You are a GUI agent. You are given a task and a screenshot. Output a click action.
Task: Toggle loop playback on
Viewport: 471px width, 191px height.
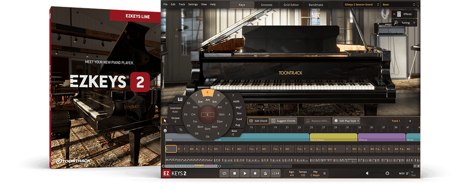[225, 173]
